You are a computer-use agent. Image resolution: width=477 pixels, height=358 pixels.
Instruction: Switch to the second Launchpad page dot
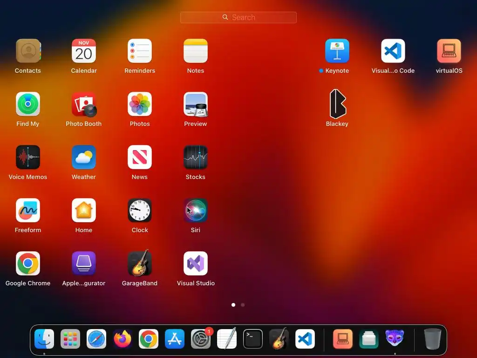click(x=243, y=305)
